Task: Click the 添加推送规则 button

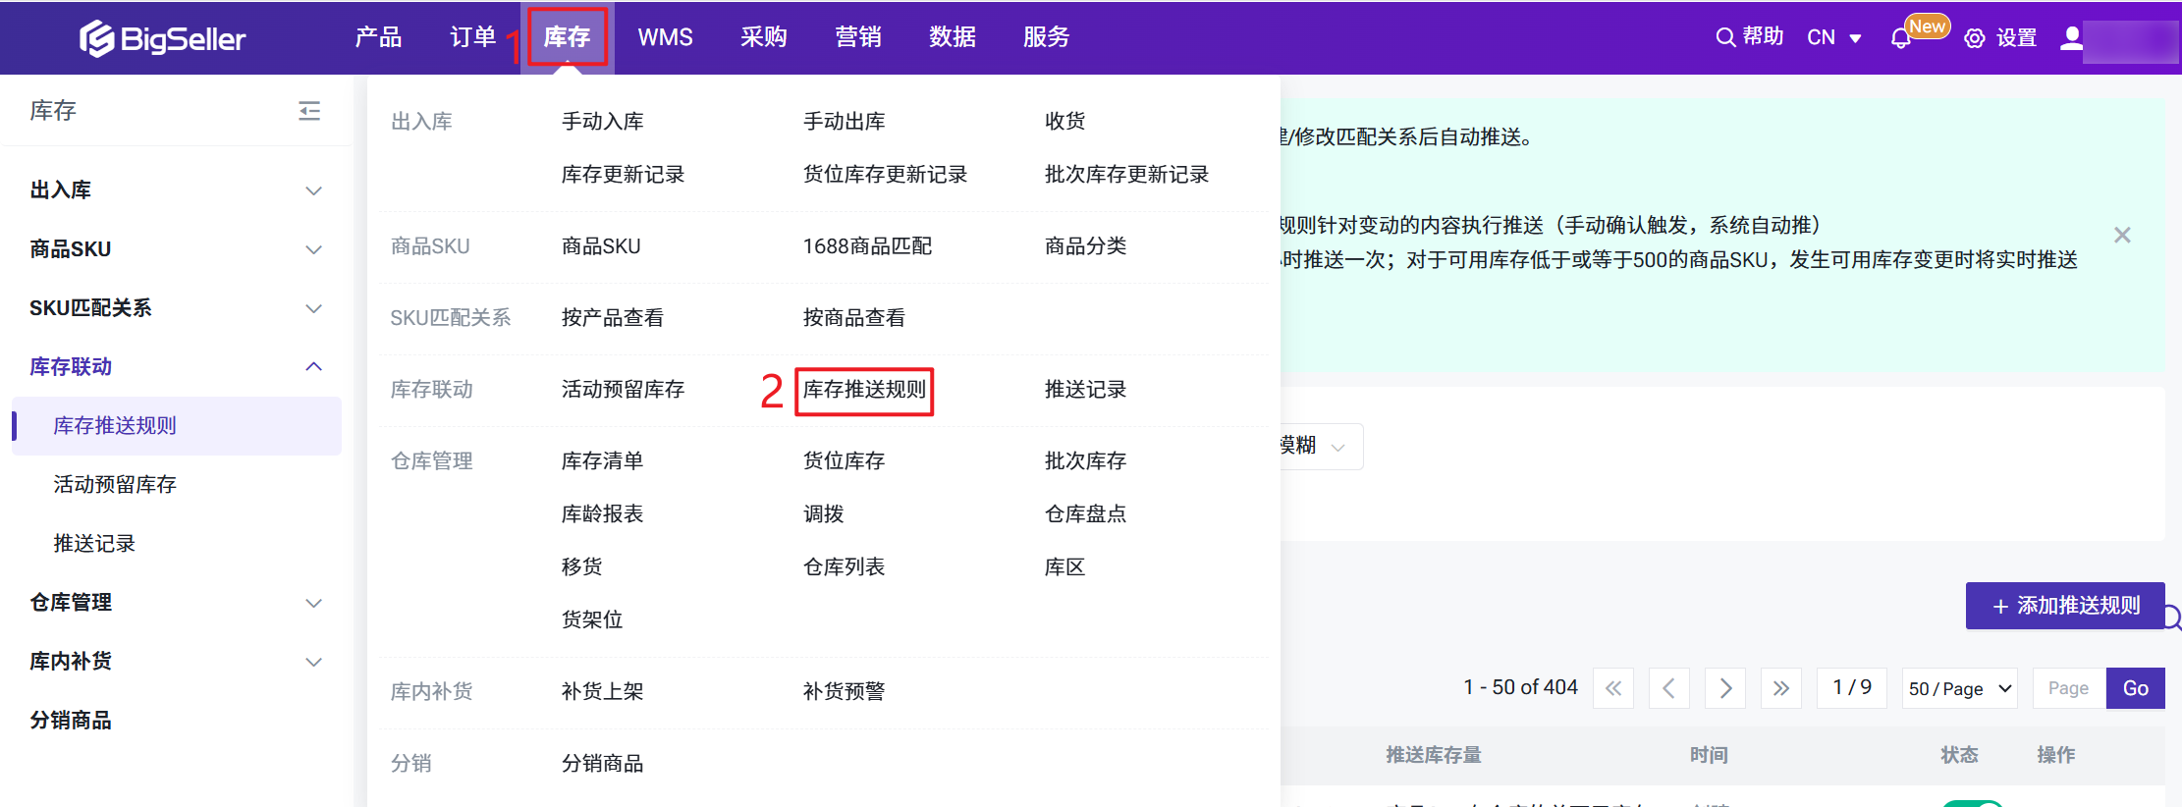Action: coord(2064,606)
